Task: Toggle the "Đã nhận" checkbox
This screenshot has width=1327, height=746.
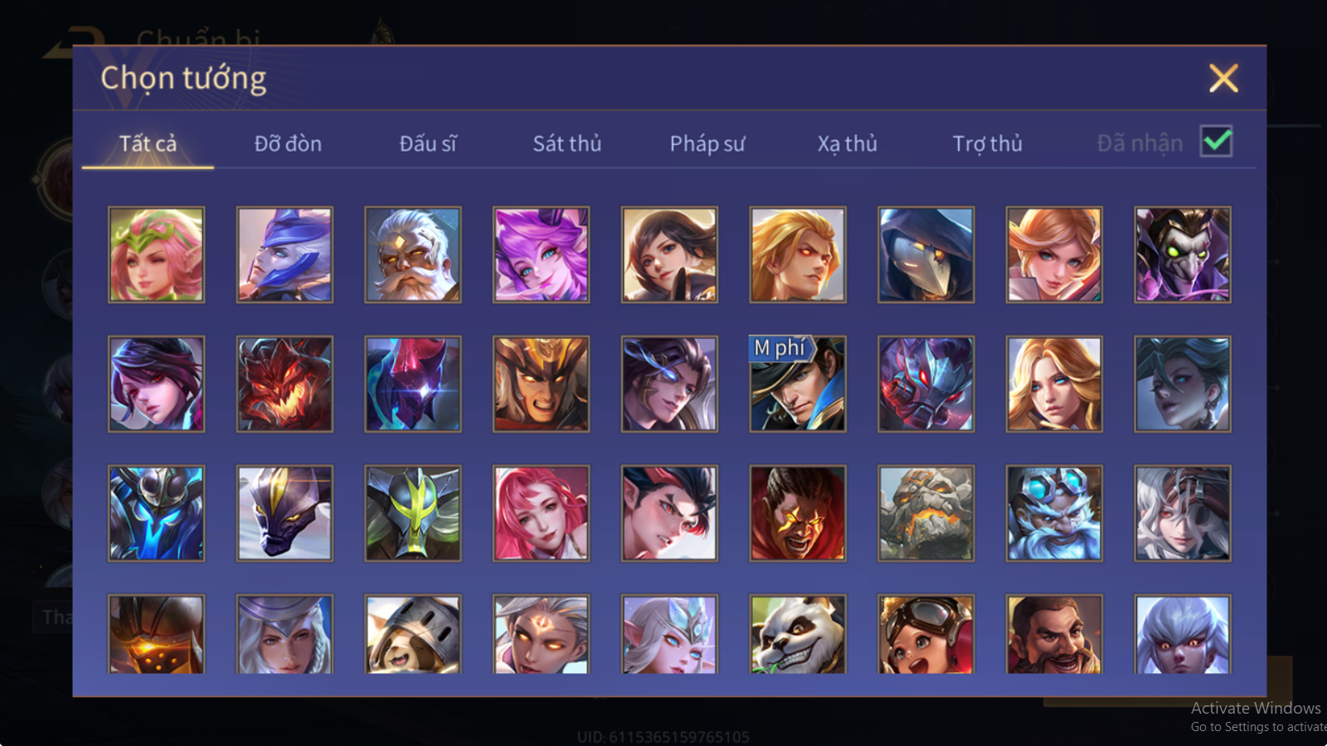Action: pyautogui.click(x=1216, y=142)
